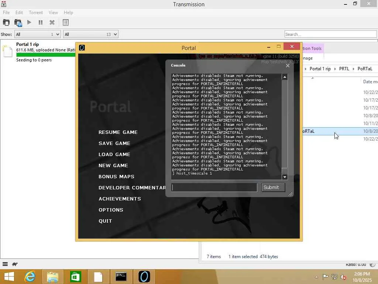
Task: Open the Edit menu
Action: (x=19, y=13)
